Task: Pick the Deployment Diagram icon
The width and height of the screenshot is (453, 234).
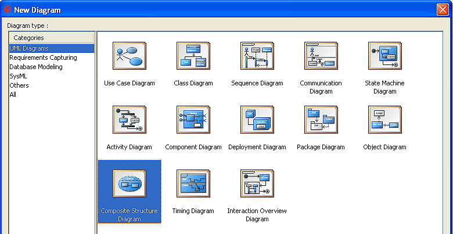Action: 257,120
